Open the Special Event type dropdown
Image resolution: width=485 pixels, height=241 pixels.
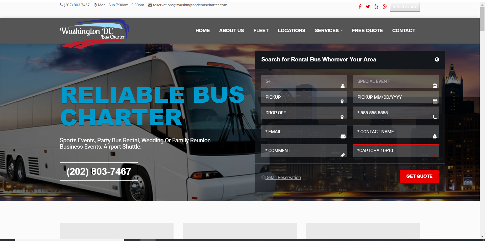(x=396, y=81)
